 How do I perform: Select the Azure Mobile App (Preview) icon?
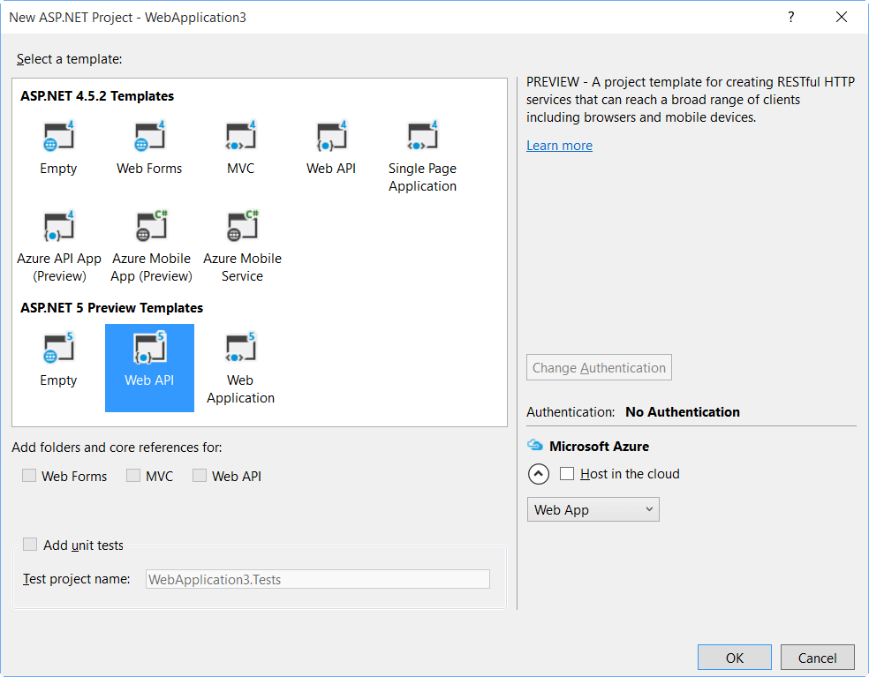151,226
